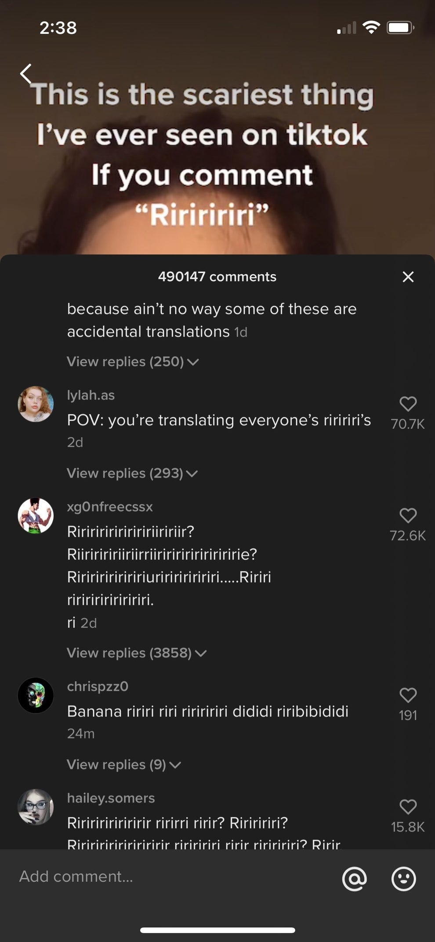Tap the Add comment text field
435x942 pixels.
click(167, 877)
